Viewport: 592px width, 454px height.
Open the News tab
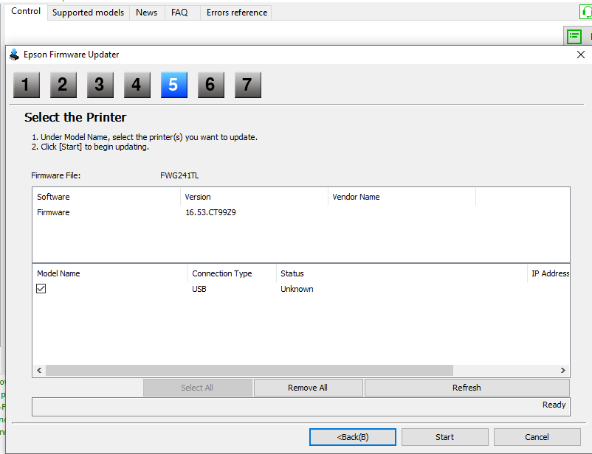(146, 13)
